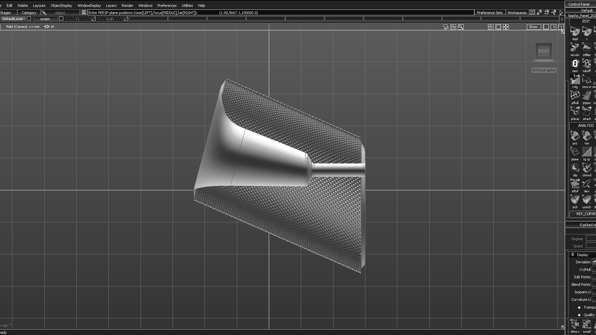Image resolution: width=596 pixels, height=335 pixels.
Task: Select the revolve surface tool
Action: [575, 48]
